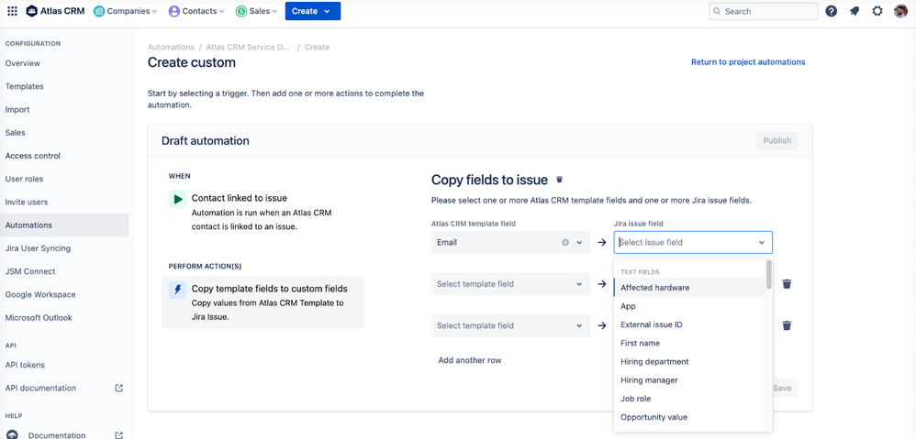This screenshot has width=916, height=439.
Task: Open Invite users in the sidebar
Action: click(x=64, y=203)
